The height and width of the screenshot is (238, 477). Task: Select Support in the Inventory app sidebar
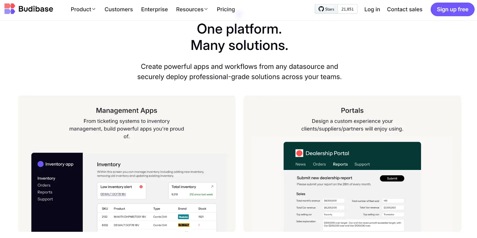point(45,199)
